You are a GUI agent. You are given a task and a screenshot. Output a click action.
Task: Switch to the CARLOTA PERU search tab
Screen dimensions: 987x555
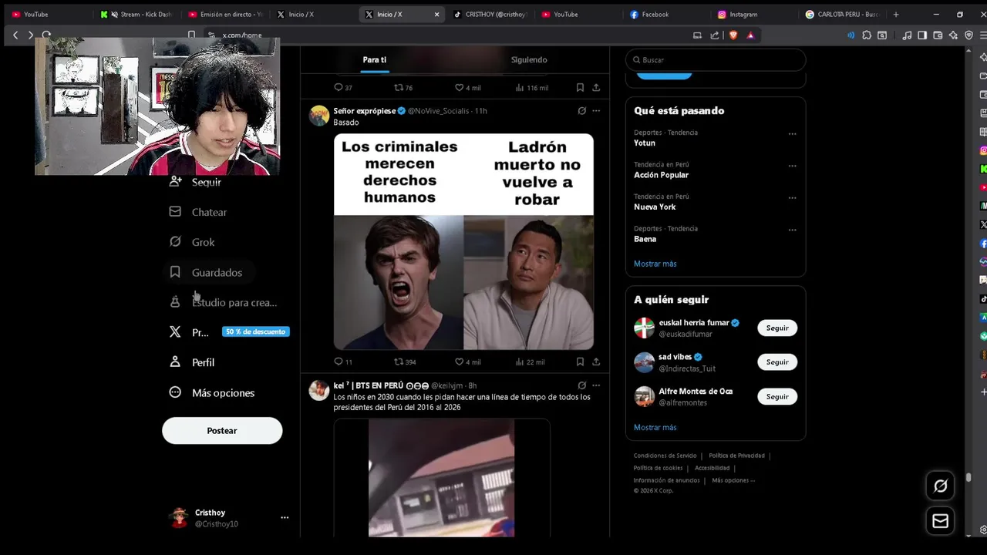840,14
